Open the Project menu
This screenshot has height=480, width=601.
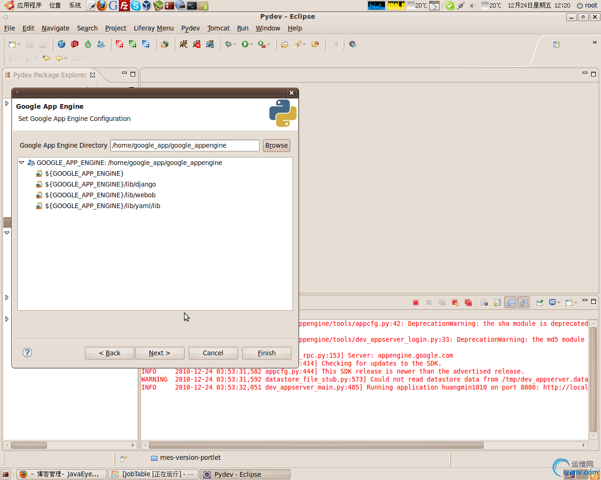116,28
